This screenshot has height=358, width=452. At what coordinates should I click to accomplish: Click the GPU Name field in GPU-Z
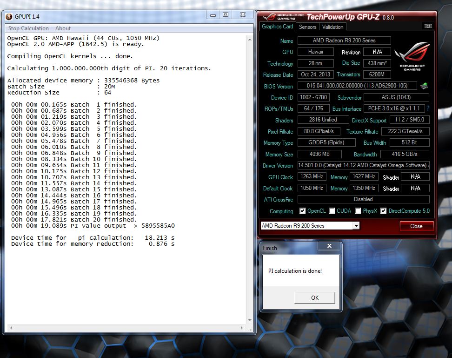tap(344, 41)
